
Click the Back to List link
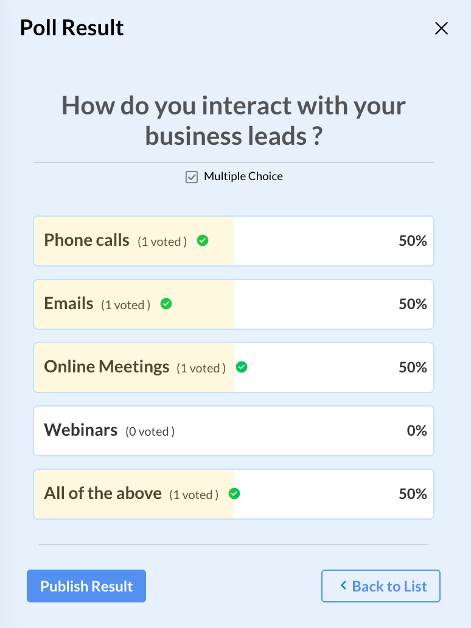coord(380,585)
